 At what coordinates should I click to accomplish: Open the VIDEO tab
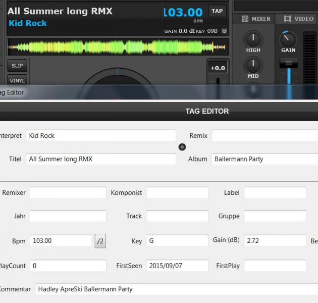(299, 19)
